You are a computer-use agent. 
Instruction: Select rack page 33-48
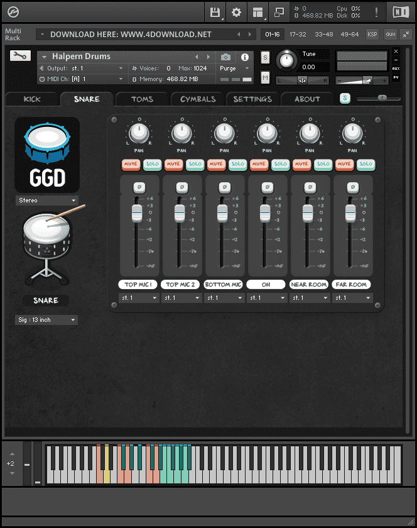point(324,35)
